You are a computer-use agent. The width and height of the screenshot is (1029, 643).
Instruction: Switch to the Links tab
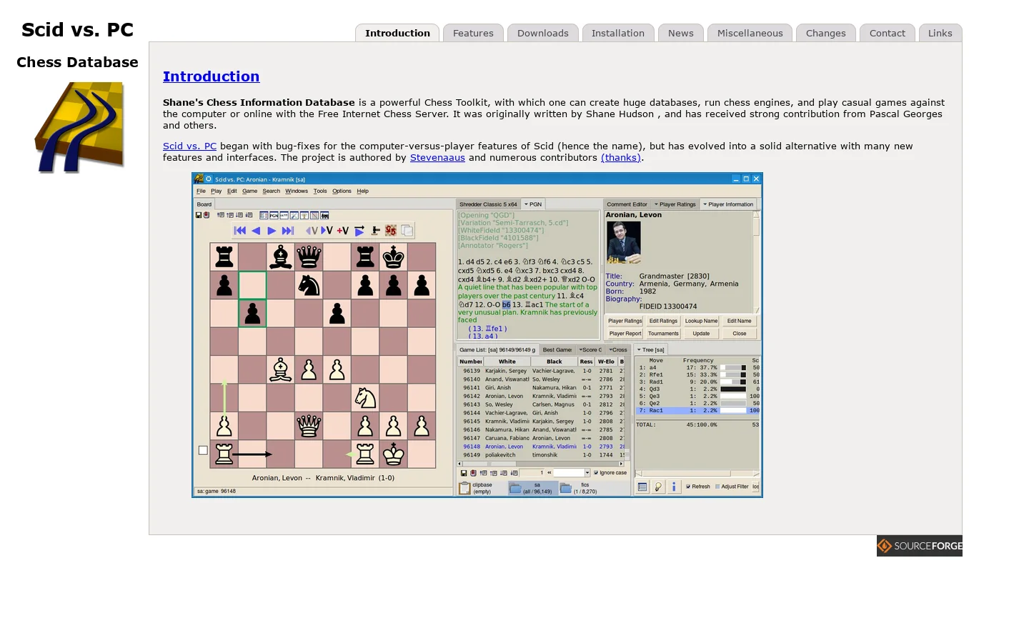tap(940, 33)
